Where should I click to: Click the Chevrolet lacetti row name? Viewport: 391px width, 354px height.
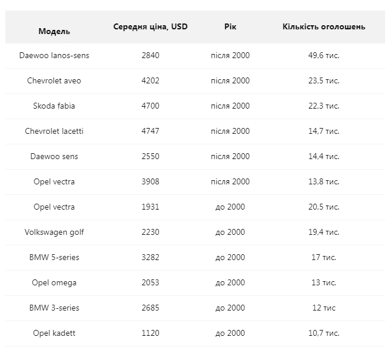click(54, 131)
